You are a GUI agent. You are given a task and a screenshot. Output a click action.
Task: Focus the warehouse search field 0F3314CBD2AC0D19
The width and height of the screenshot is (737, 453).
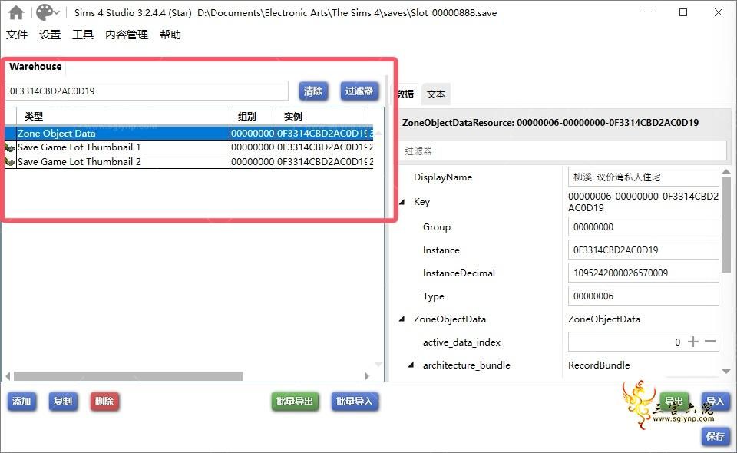(147, 91)
